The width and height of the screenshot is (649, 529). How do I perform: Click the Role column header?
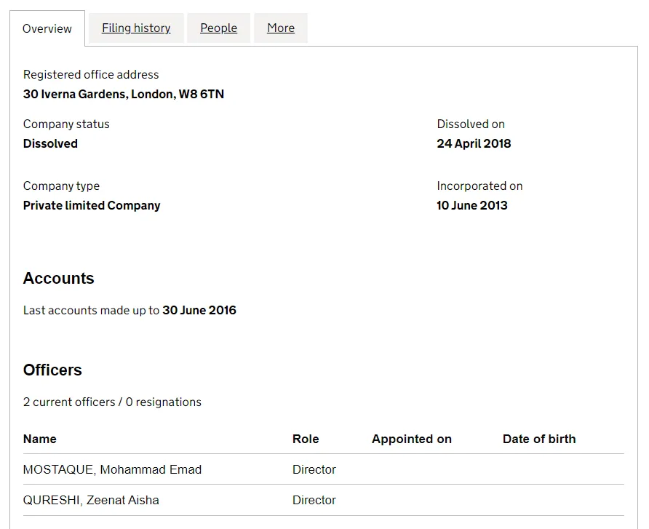(306, 439)
